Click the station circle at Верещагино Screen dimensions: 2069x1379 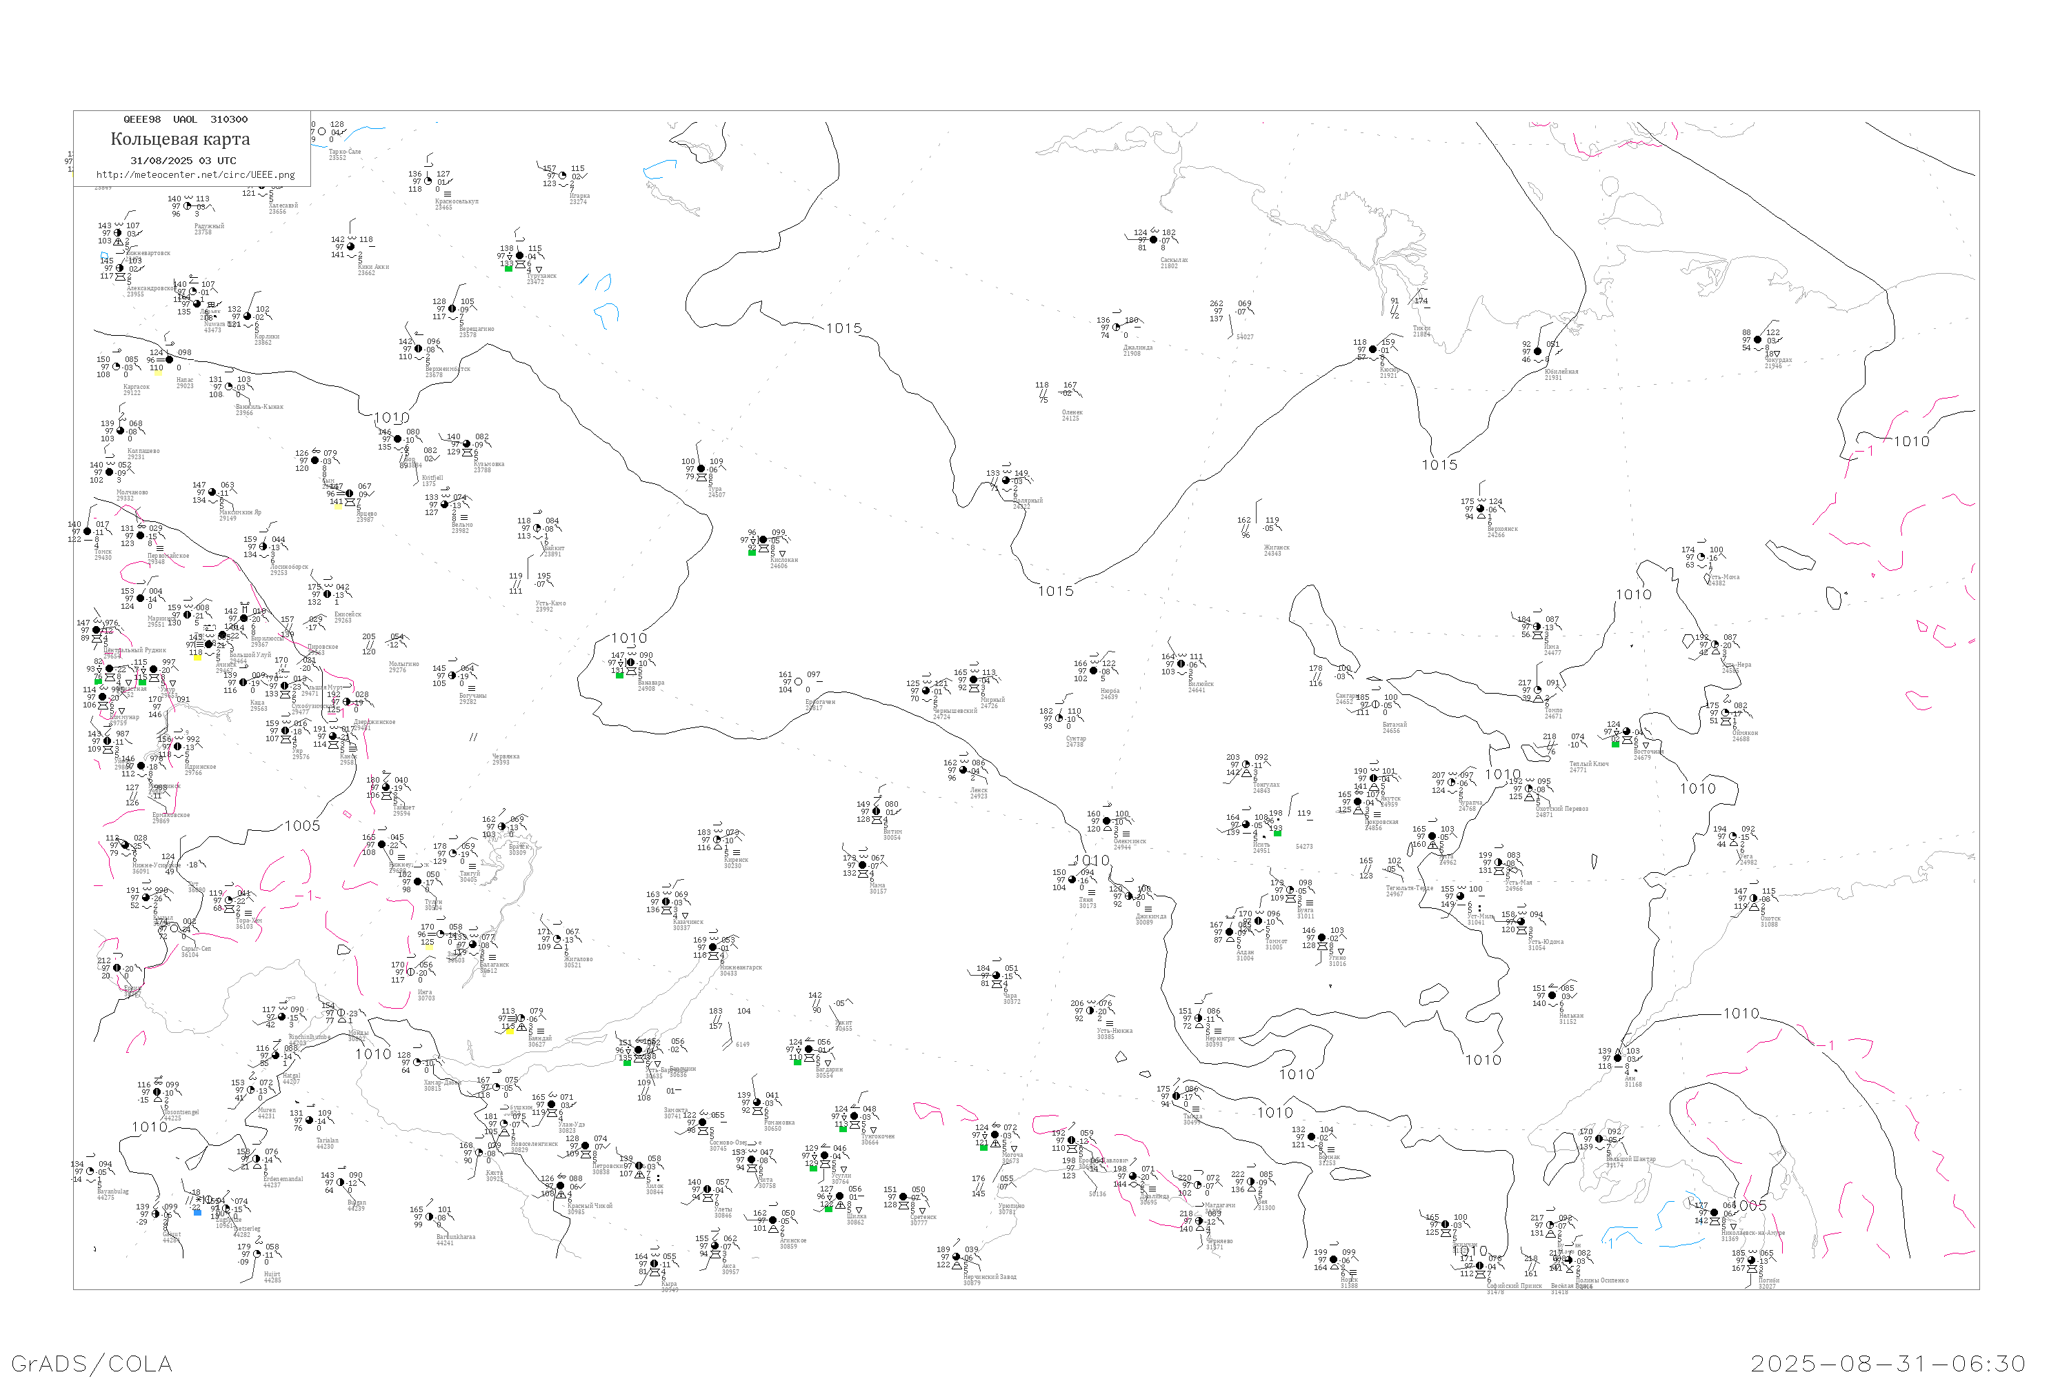click(452, 310)
